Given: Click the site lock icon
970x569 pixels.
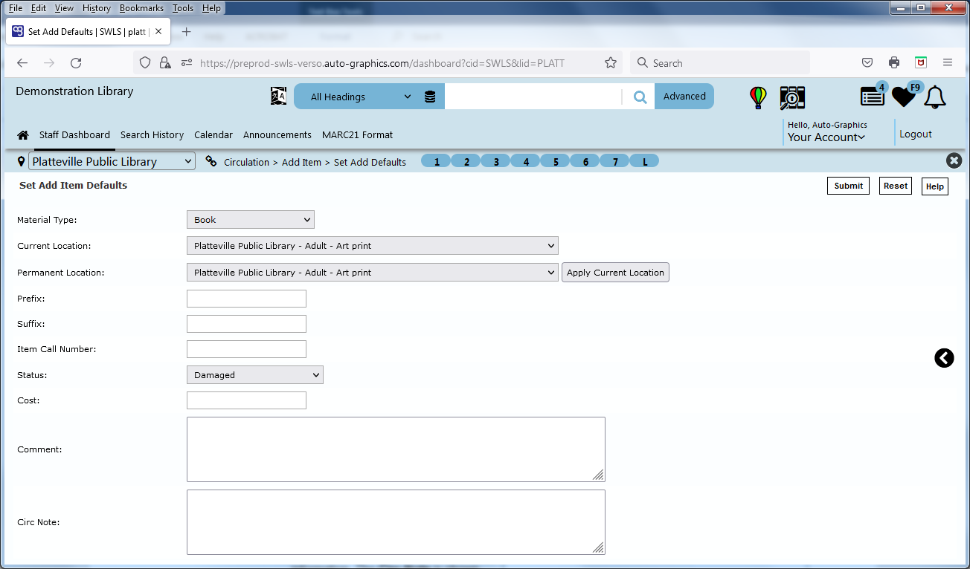Looking at the screenshot, I should click(x=165, y=63).
